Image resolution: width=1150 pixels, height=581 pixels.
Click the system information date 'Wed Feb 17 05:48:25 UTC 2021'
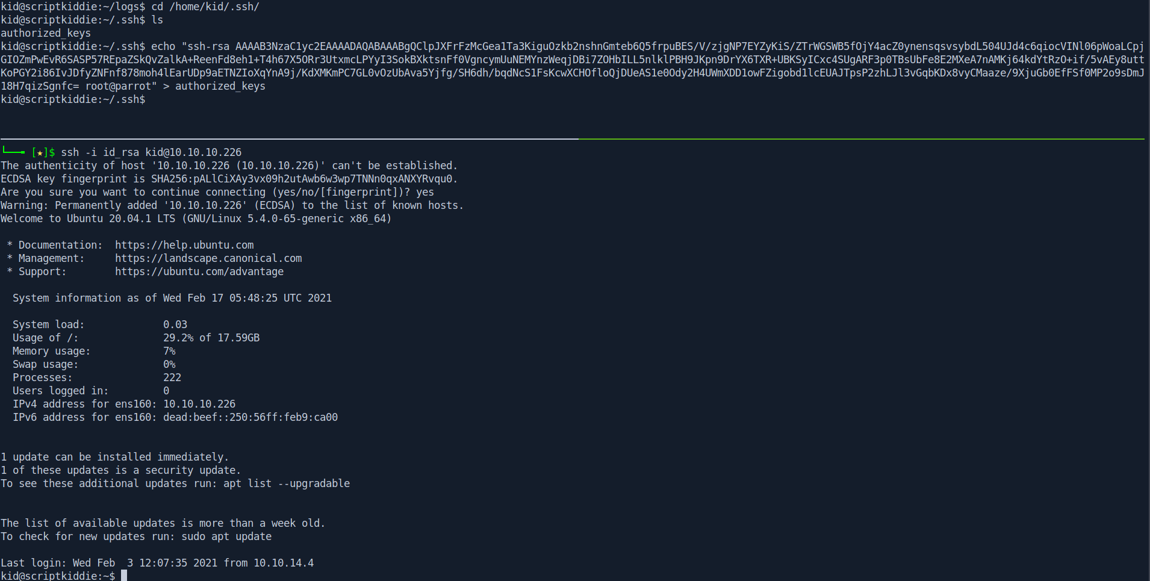point(247,298)
